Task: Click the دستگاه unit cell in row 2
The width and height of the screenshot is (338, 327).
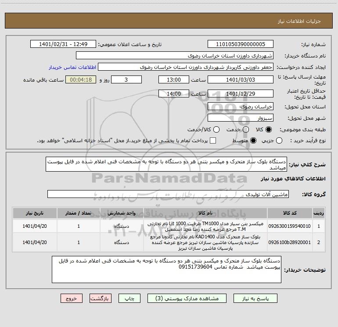Action: (x=122, y=242)
